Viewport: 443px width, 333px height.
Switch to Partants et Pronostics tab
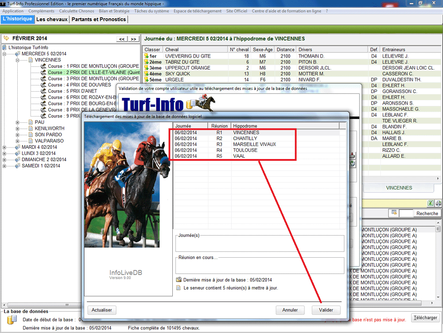coord(99,19)
